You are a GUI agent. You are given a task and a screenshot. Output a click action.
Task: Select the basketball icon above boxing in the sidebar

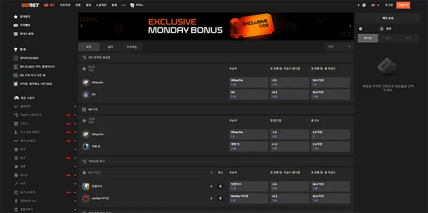tap(16, 158)
